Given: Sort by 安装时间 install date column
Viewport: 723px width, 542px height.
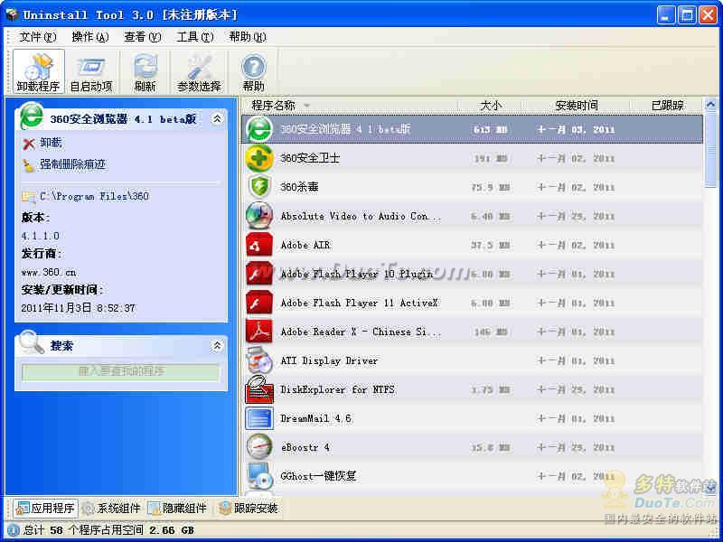Looking at the screenshot, I should coord(577,106).
